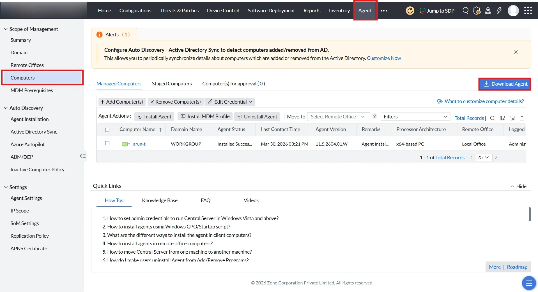Click the Quick Links panel scrollbar

pos(530,214)
